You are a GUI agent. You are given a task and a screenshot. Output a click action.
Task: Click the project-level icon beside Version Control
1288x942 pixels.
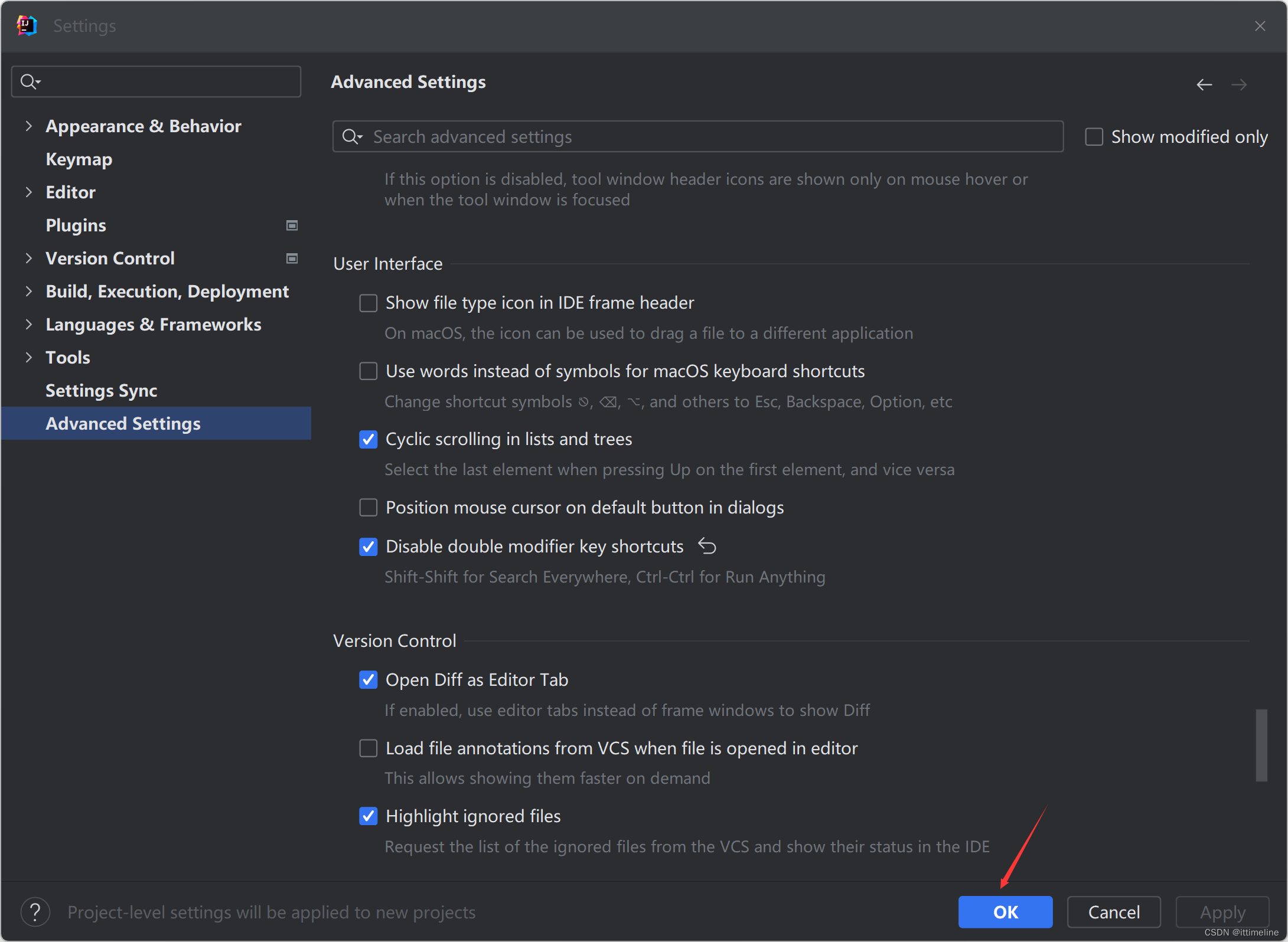pos(292,259)
